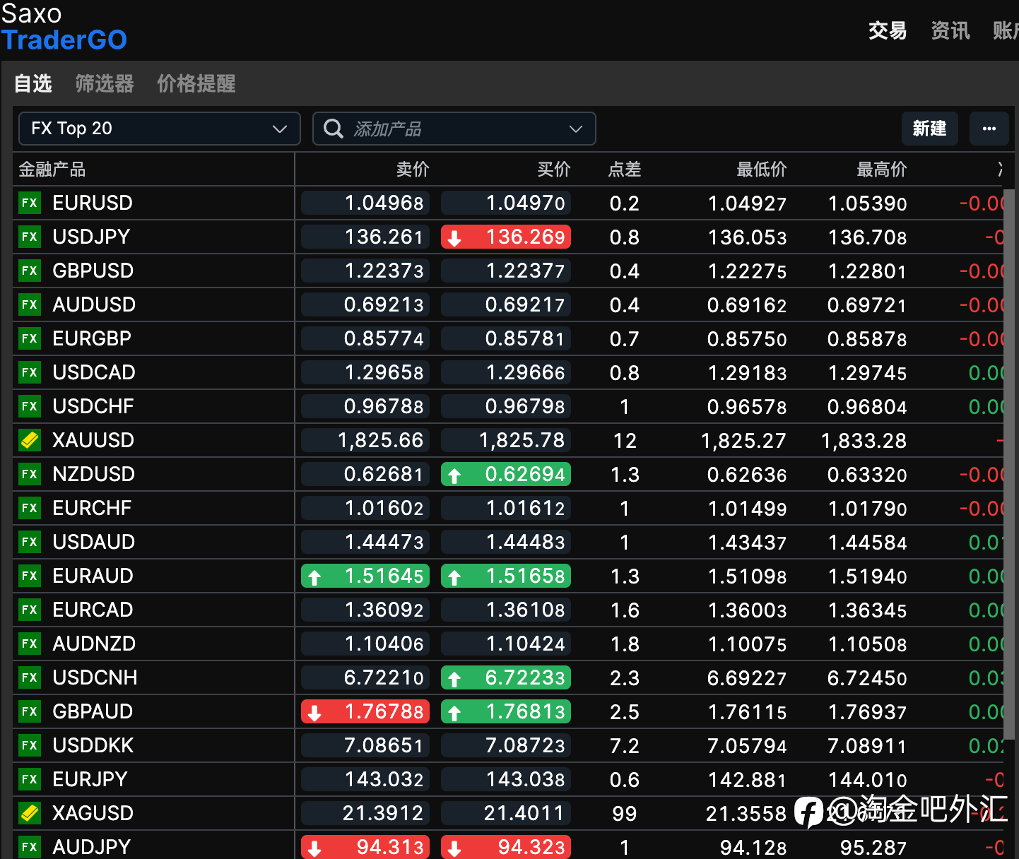Click XAGUSD sell price 21.3912
This screenshot has width=1019, height=859.
point(364,813)
